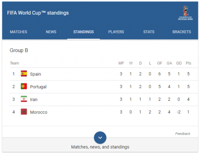Click the Feedback link
The height and width of the screenshot is (155, 200).
182,134
